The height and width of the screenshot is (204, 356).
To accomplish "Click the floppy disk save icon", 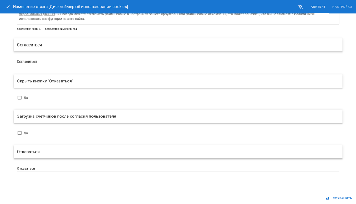I will pos(327,198).
